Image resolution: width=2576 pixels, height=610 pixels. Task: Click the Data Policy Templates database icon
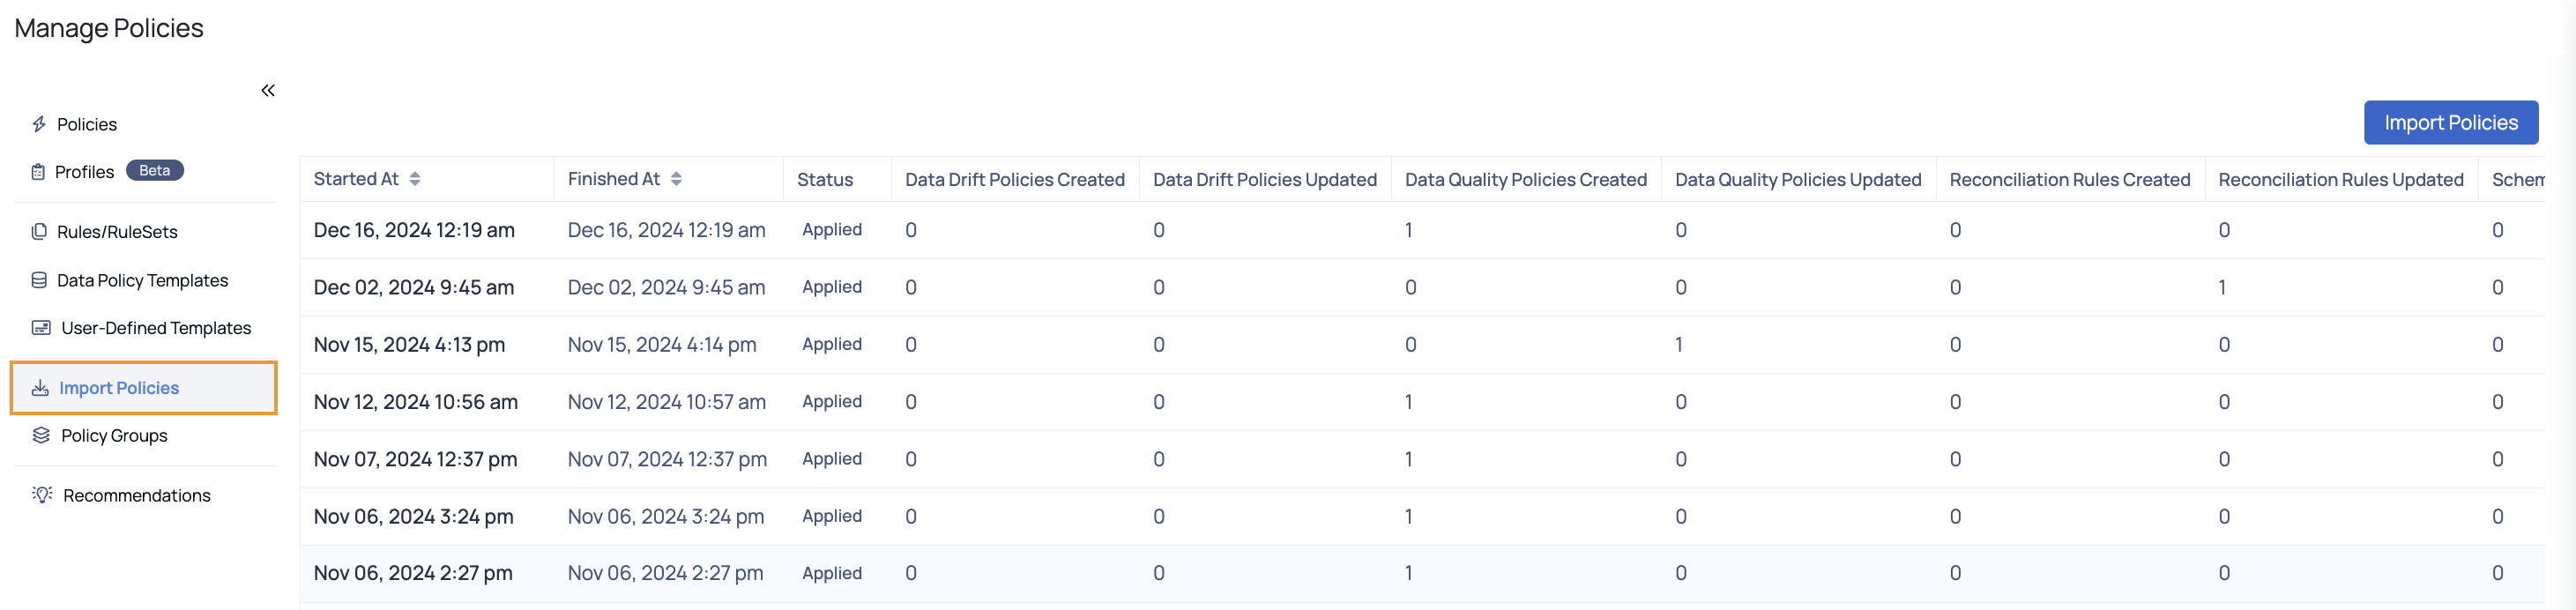pos(39,280)
